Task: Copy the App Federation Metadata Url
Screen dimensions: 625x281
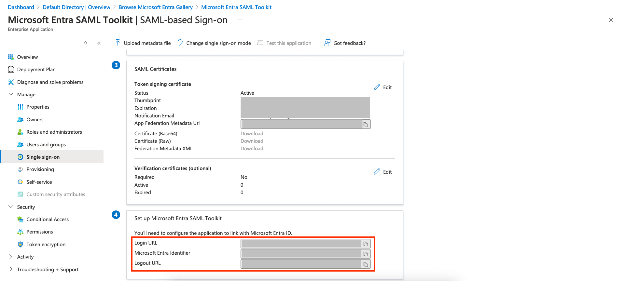Action: [366, 124]
